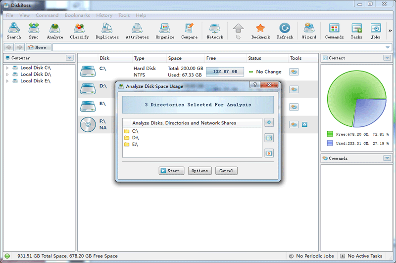396x263 pixels.
Task: Select D:\ entry in analysis directory list
Action: click(x=136, y=138)
